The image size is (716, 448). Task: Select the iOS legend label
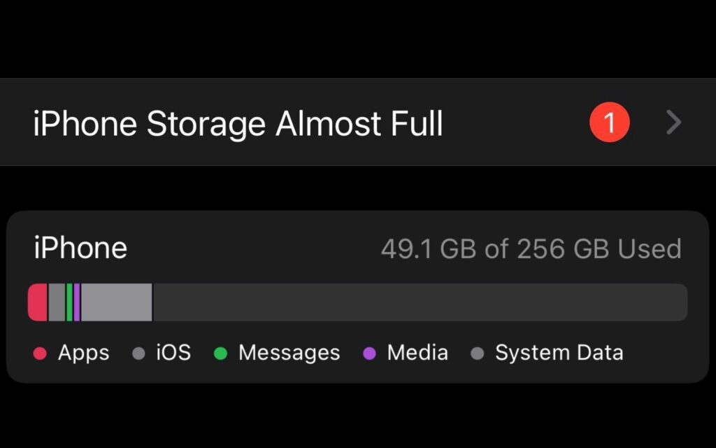click(173, 353)
